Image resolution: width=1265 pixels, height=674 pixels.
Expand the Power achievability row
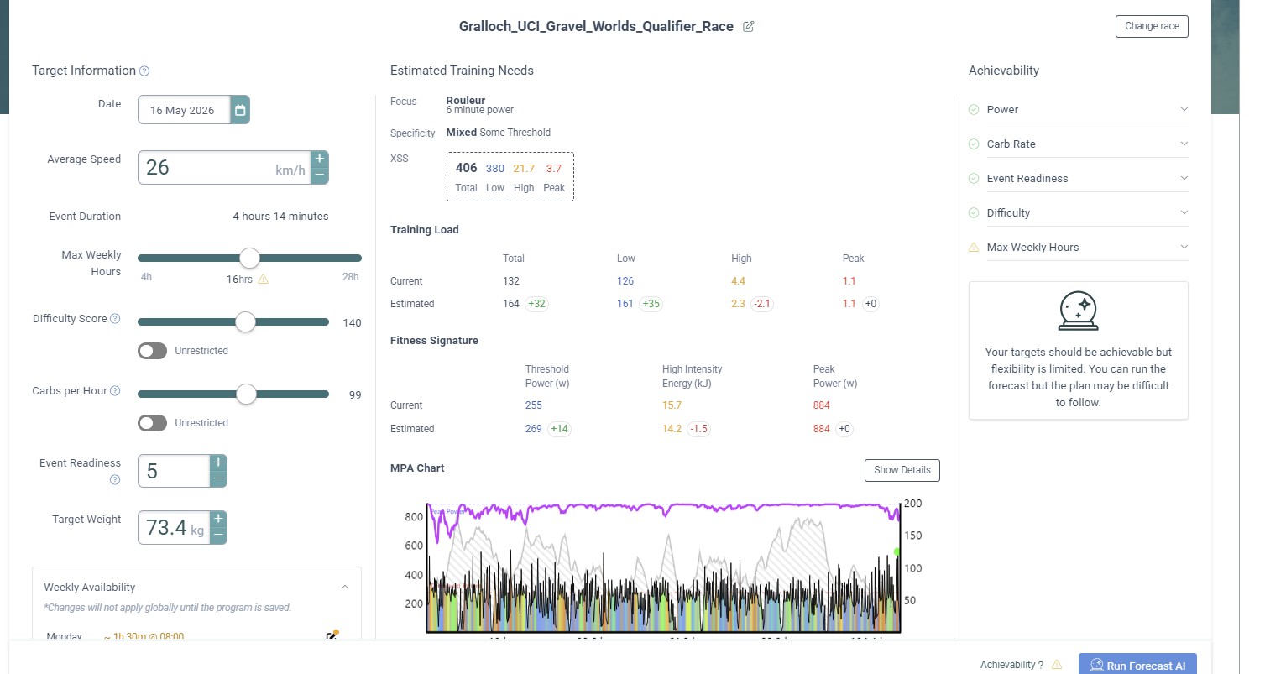click(x=1184, y=109)
